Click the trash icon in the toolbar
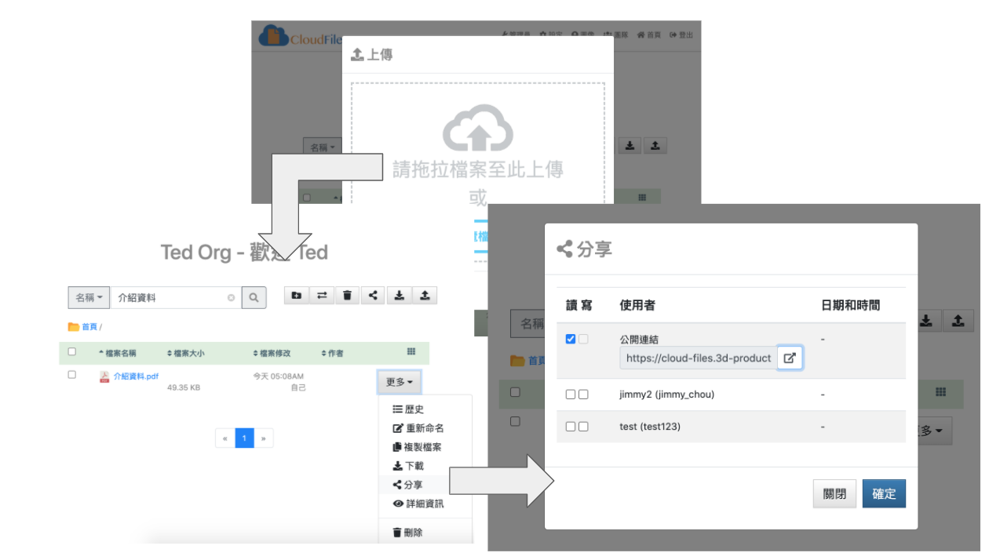The height and width of the screenshot is (560, 1000). pos(347,296)
